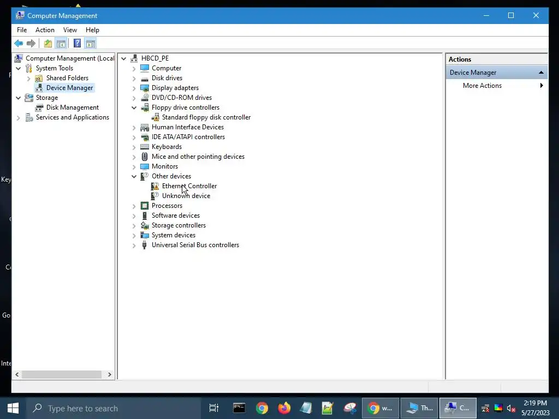559x419 pixels.
Task: Open the Help menu
Action: point(92,30)
